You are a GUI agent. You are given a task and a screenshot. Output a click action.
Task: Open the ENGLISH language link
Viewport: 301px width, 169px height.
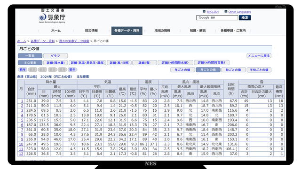pyautogui.click(x=213, y=12)
